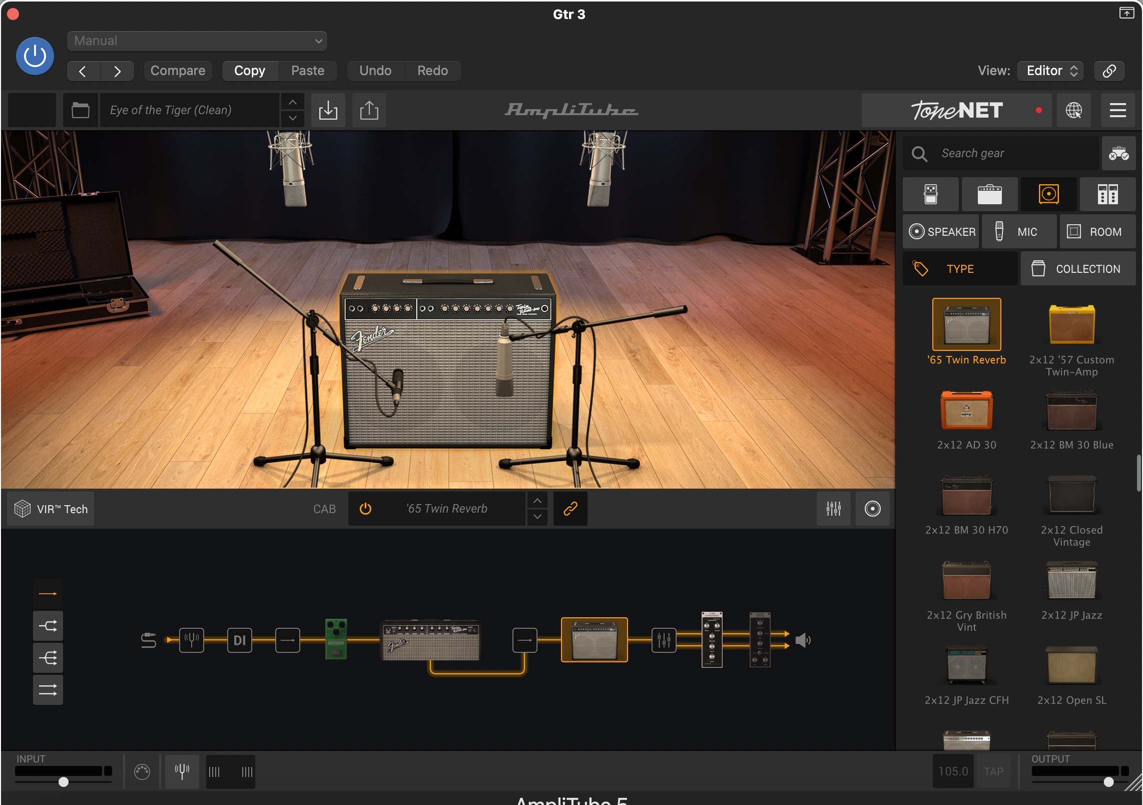Click the export share preset icon
Screen dimensions: 1143x805
point(369,110)
